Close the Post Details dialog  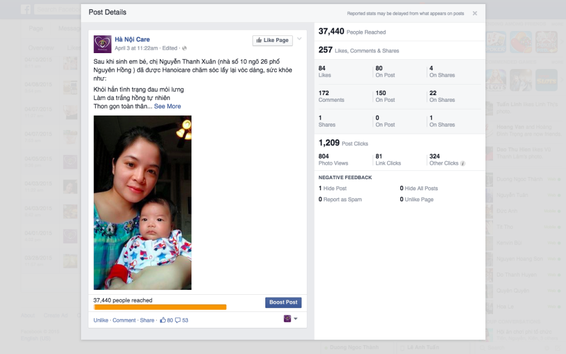(x=475, y=13)
